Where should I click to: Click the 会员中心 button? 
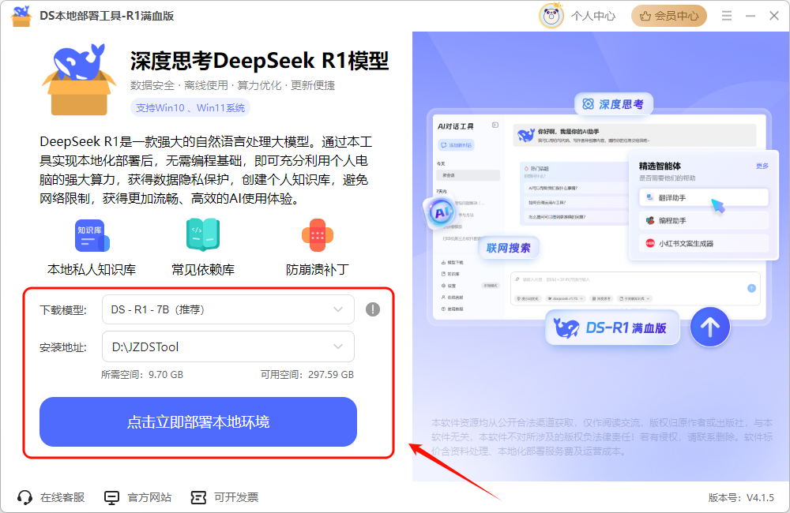(x=669, y=15)
